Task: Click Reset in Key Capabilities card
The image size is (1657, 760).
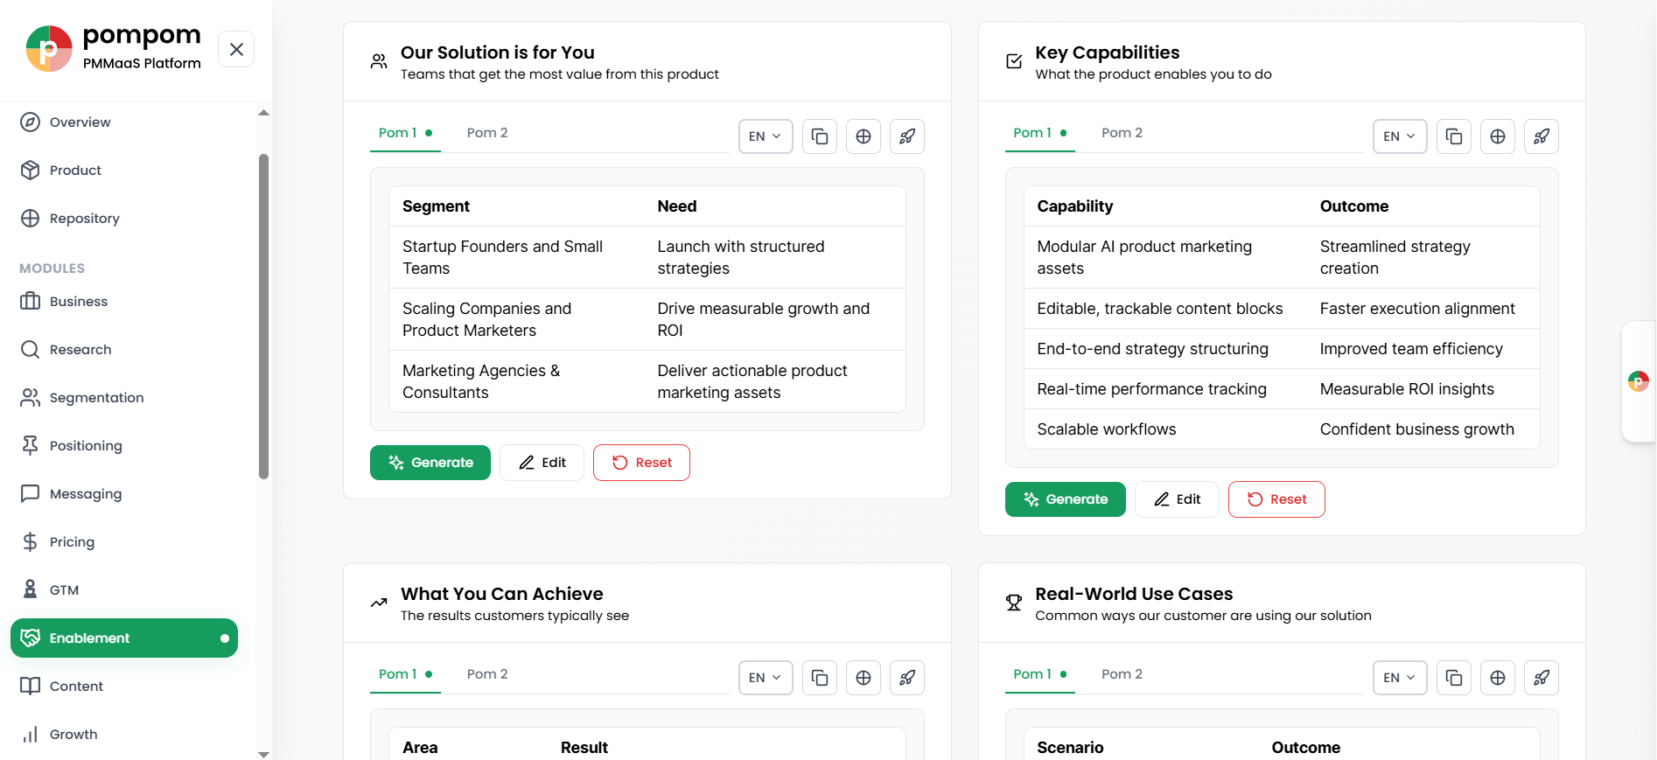Action: click(1276, 499)
